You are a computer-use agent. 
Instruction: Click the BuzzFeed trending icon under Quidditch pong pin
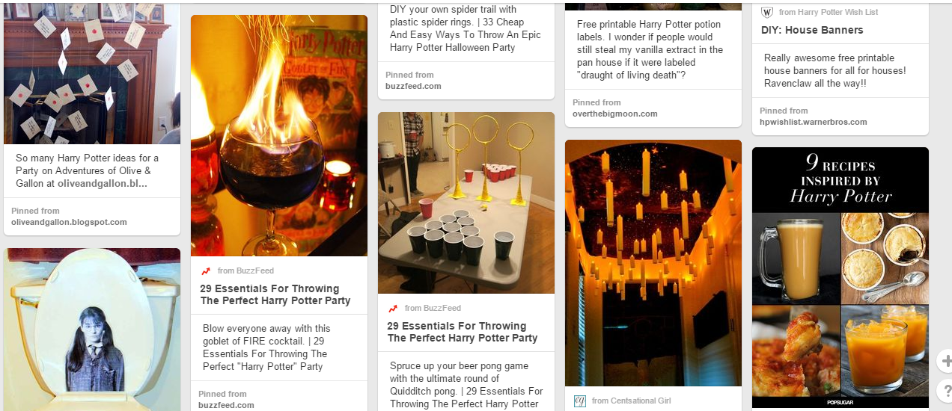coord(393,309)
